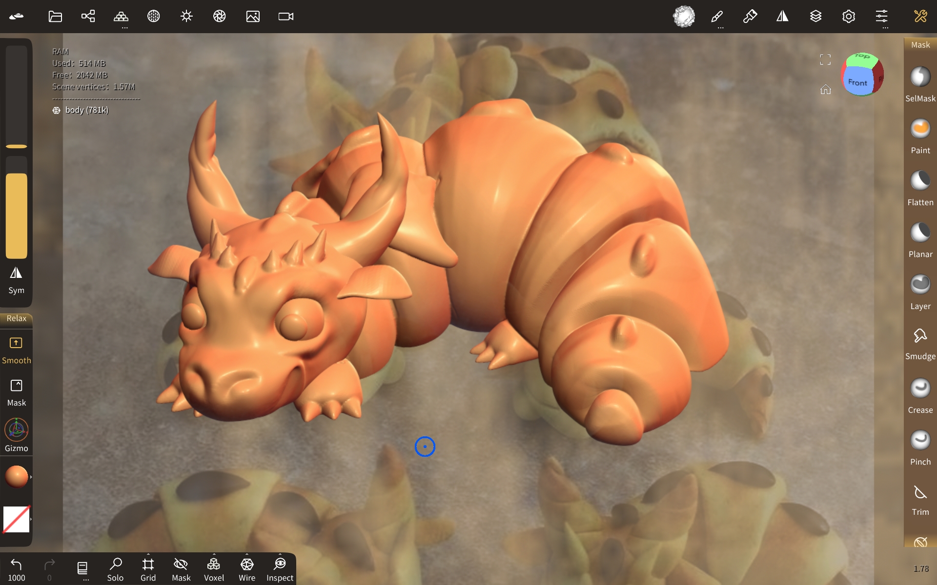The image size is (937, 585).
Task: Activate the Inspect mode at bottom bar
Action: pyautogui.click(x=280, y=567)
